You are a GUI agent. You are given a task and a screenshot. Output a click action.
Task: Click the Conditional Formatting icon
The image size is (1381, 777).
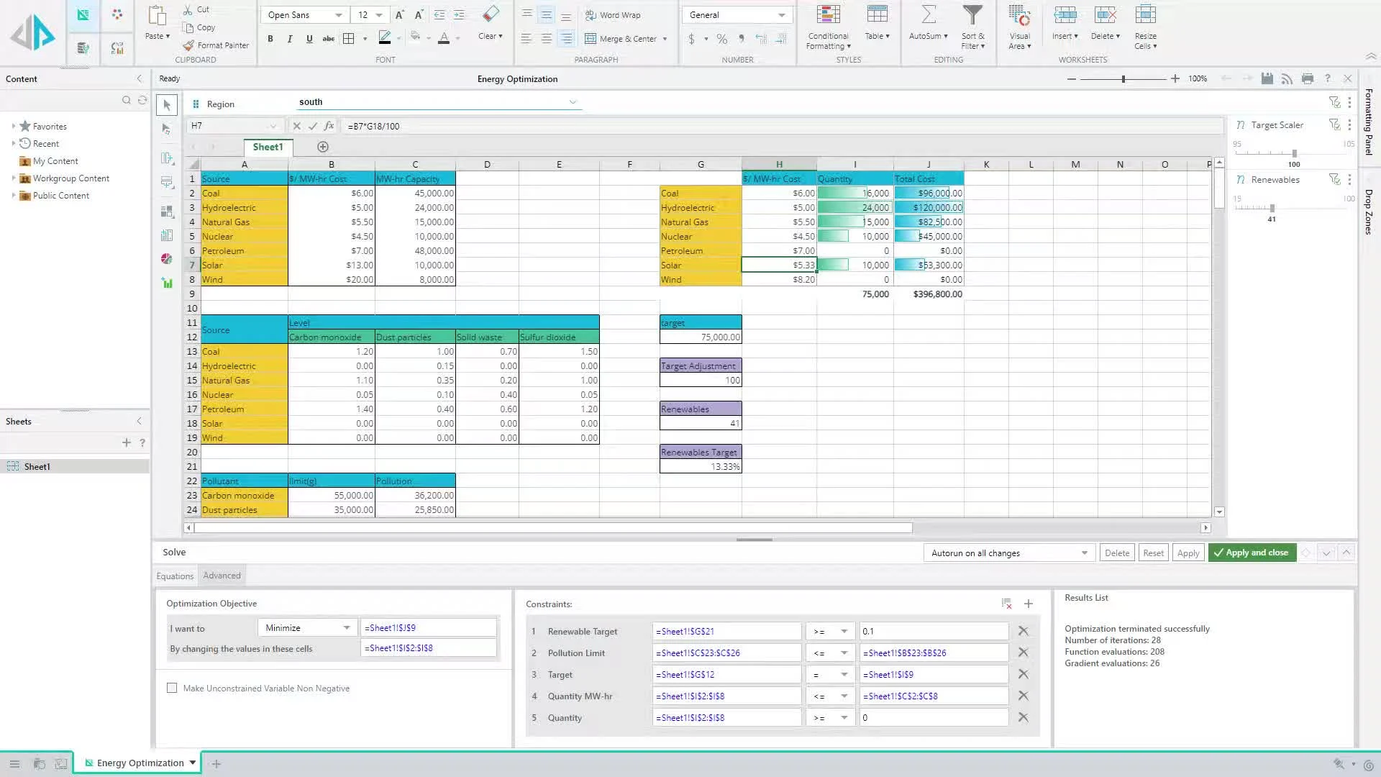(x=828, y=15)
